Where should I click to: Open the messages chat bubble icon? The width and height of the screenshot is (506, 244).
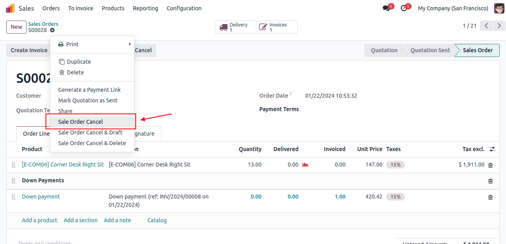coord(386,8)
